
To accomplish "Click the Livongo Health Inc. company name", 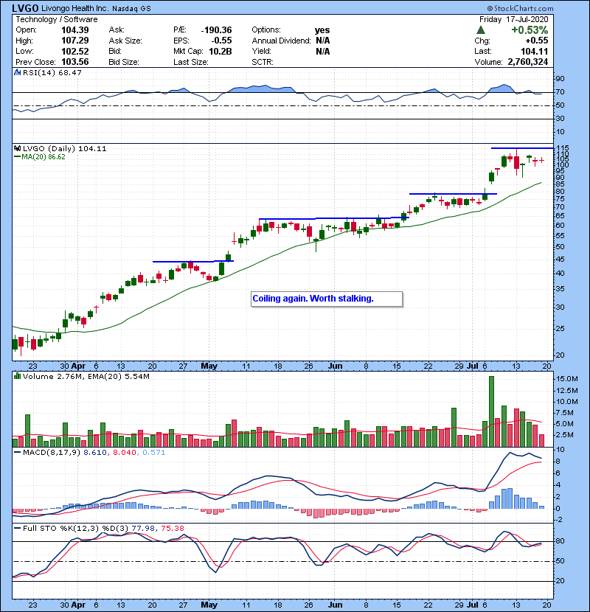I will [x=75, y=8].
